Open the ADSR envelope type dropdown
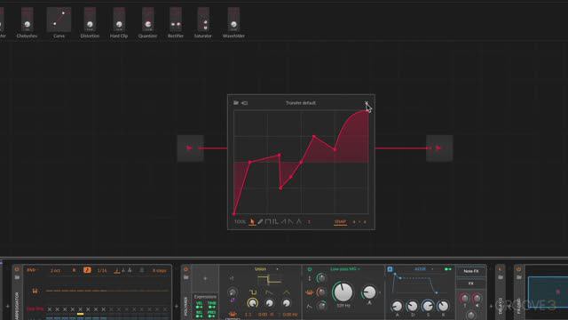This screenshot has height=320, width=568. [423, 269]
